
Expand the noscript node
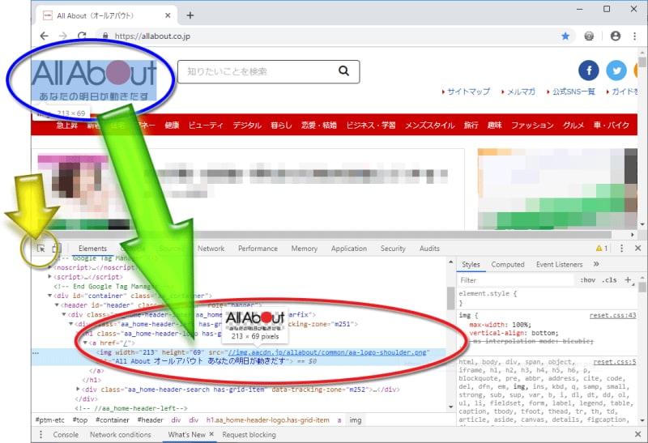pos(50,267)
